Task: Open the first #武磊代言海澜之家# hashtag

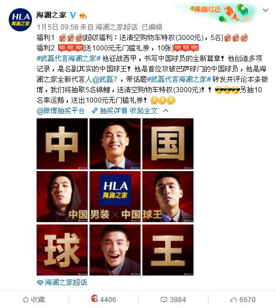Action: coord(69,59)
